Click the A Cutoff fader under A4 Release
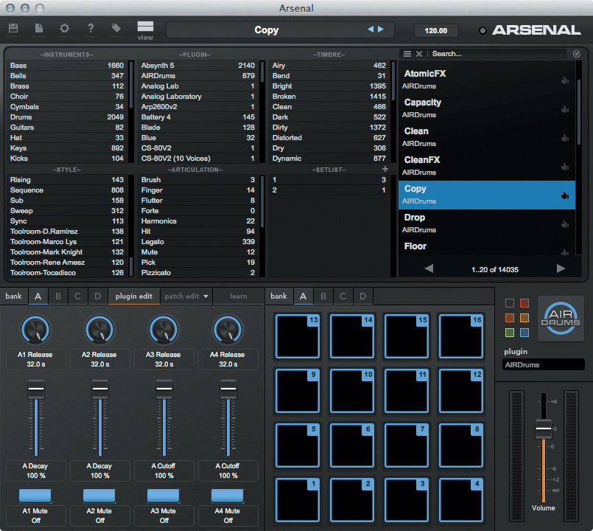Viewport: 593px width, 531px height. 228,389
